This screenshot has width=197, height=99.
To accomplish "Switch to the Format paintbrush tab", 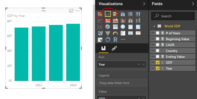I will [114, 48].
